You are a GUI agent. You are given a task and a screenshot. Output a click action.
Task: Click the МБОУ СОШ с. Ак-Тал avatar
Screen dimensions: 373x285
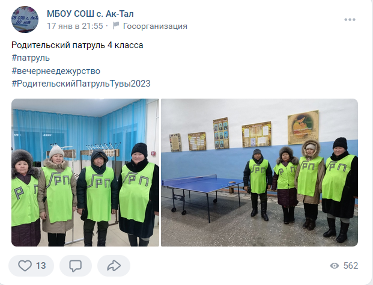coord(25,19)
